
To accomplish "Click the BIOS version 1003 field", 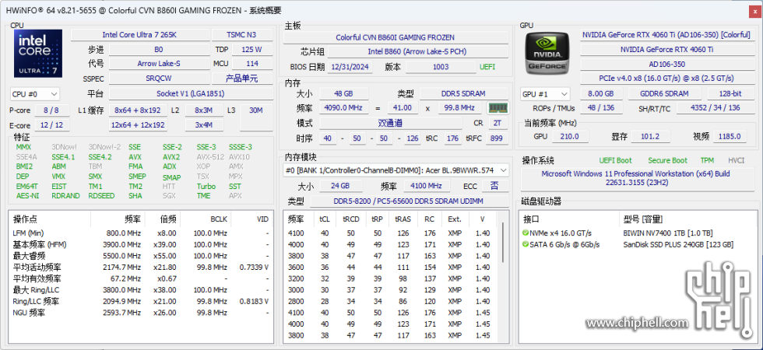I will click(441, 67).
